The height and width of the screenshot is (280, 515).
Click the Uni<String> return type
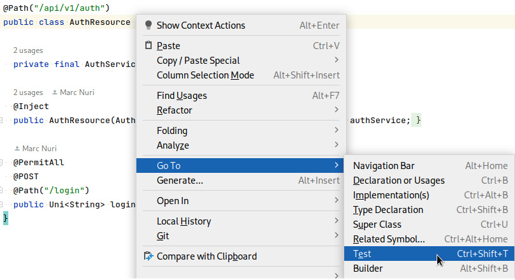coord(77,204)
